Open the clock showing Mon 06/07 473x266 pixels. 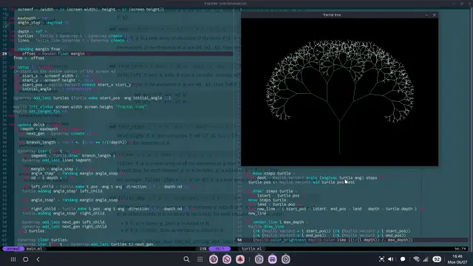[x=457, y=259]
